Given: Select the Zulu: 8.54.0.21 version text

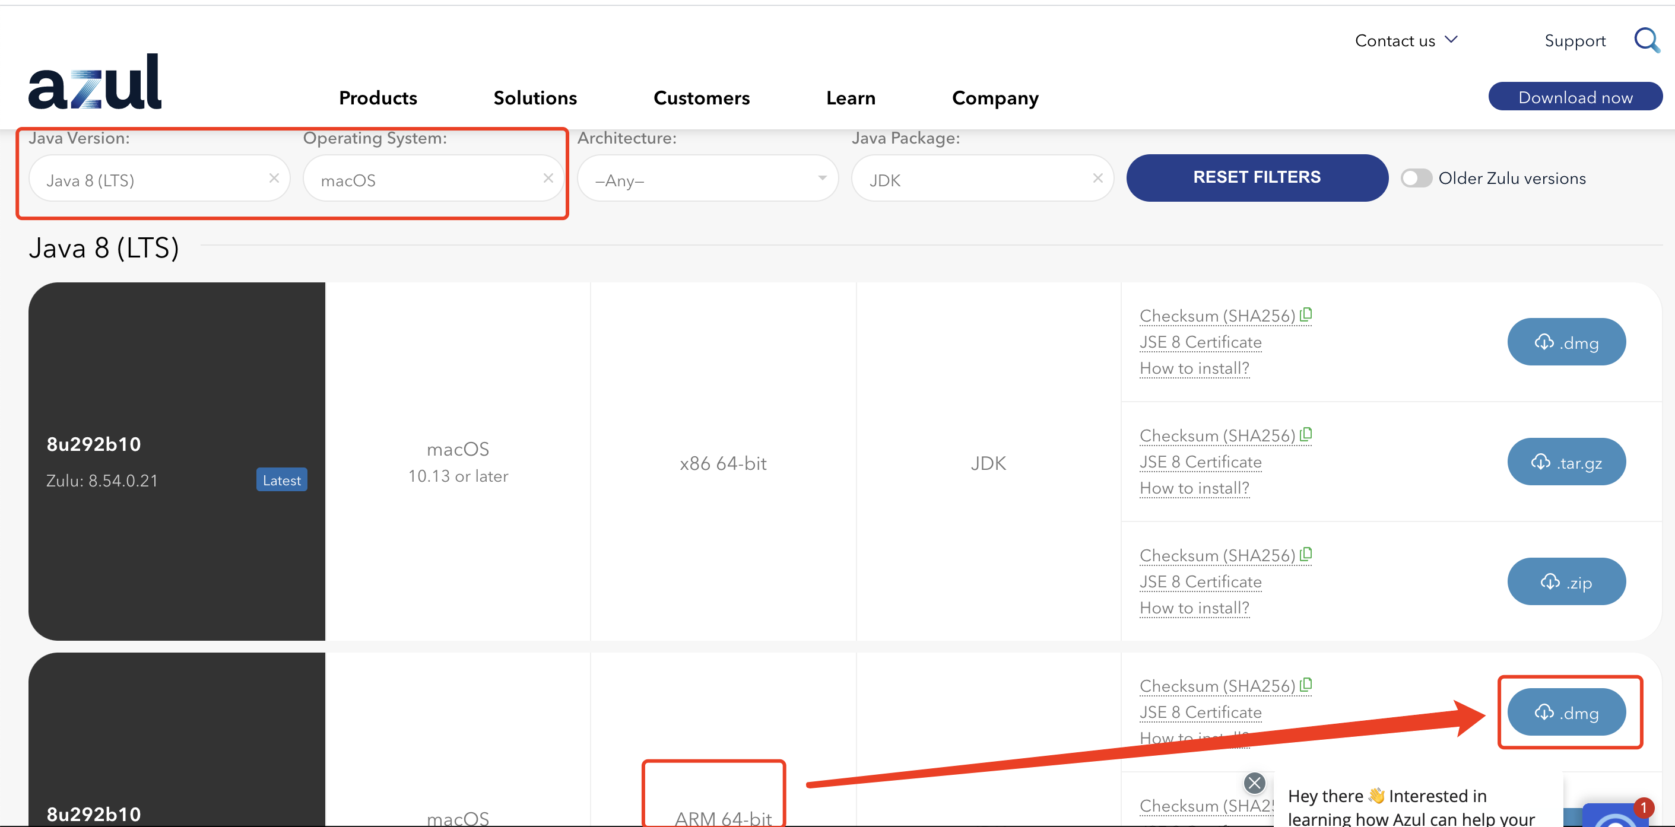Looking at the screenshot, I should pos(102,481).
